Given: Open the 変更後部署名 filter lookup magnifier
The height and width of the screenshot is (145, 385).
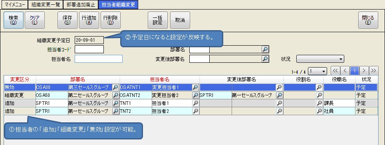Looking at the screenshot, I should click(x=265, y=59).
